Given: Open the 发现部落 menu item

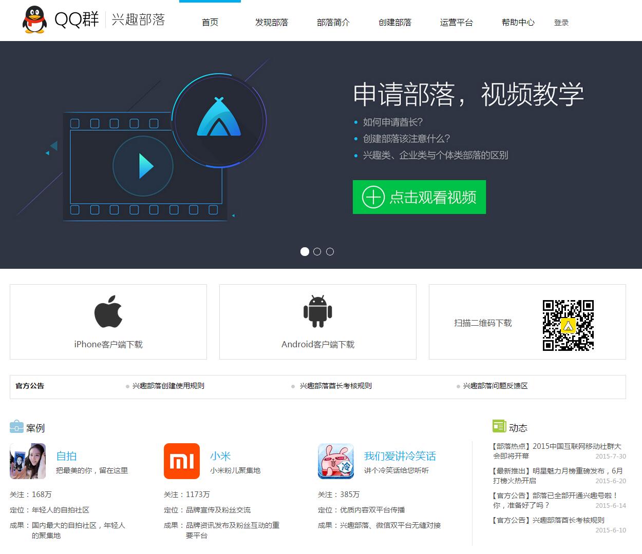Looking at the screenshot, I should pyautogui.click(x=272, y=22).
